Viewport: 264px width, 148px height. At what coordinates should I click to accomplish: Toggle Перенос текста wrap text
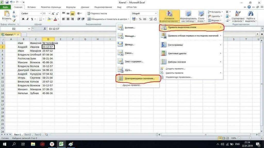[97, 13]
